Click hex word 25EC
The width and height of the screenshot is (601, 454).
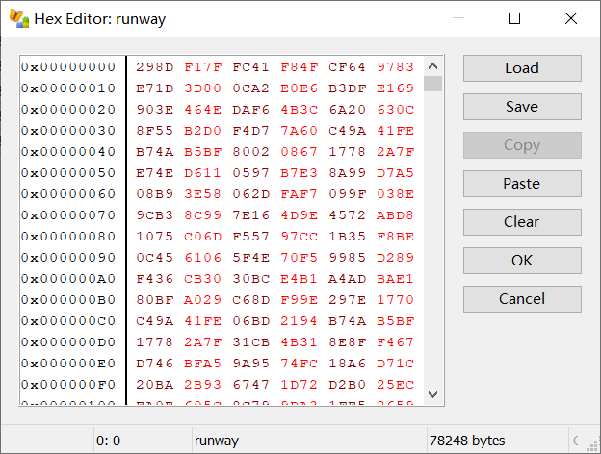[x=395, y=385]
